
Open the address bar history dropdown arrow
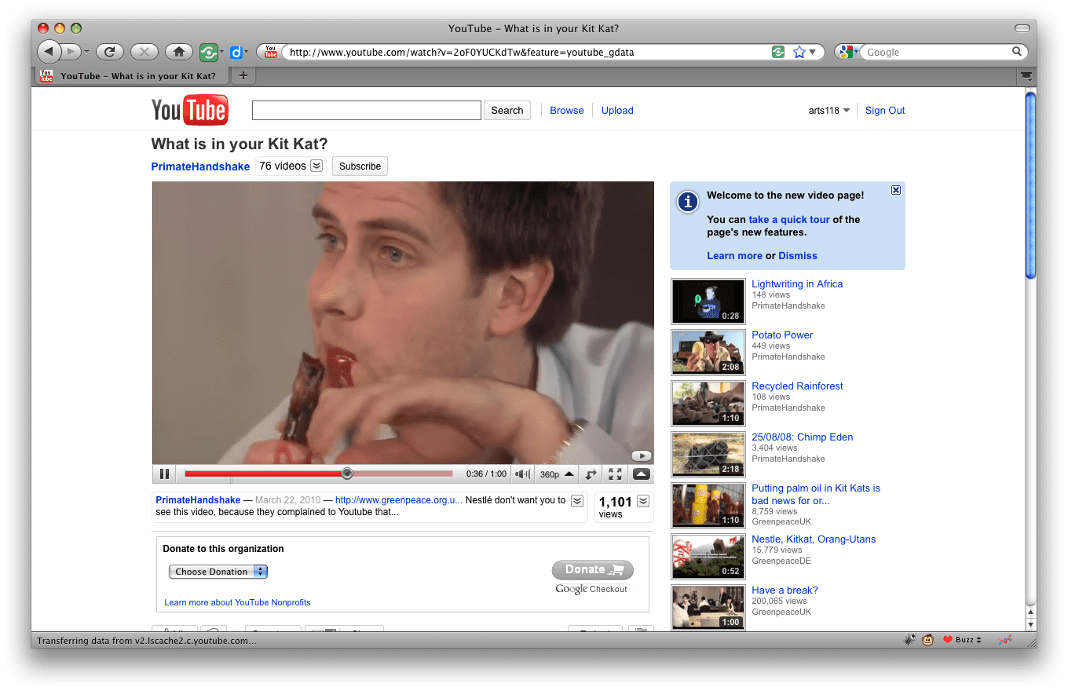pyautogui.click(x=813, y=52)
